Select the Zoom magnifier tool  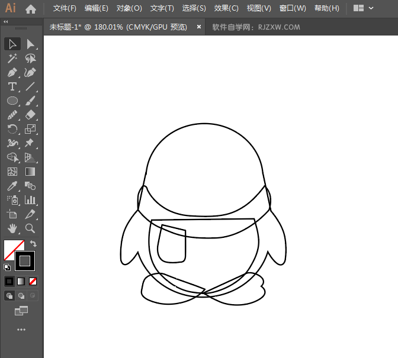point(30,228)
